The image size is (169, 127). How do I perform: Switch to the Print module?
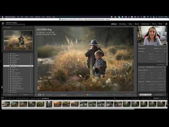click(154, 24)
